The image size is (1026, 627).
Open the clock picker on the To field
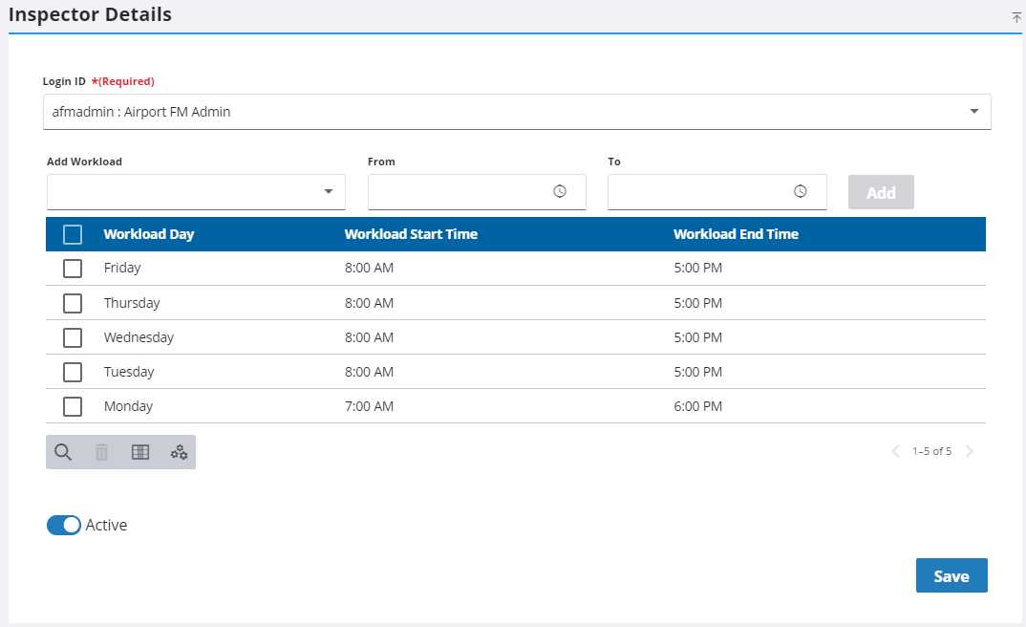tap(802, 191)
